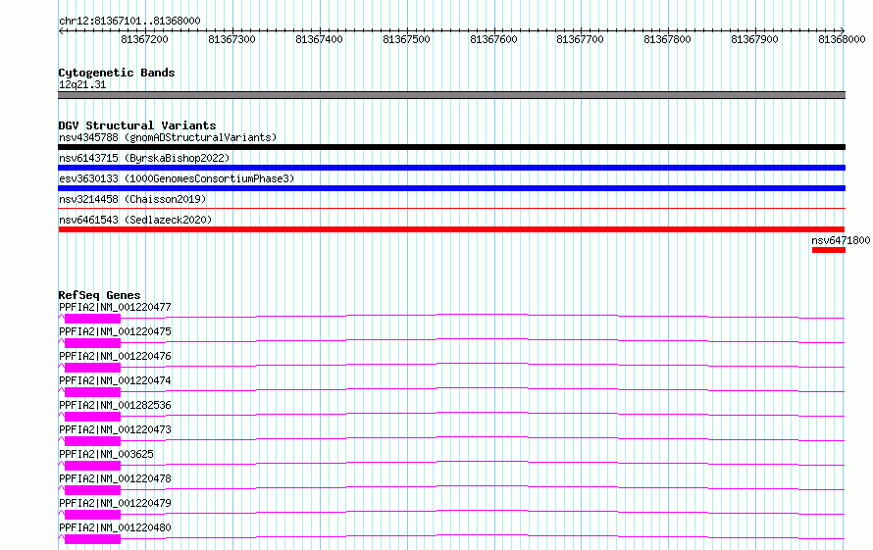Click the magenta exon of NM_001220477
The image size is (873, 550).
(92, 319)
